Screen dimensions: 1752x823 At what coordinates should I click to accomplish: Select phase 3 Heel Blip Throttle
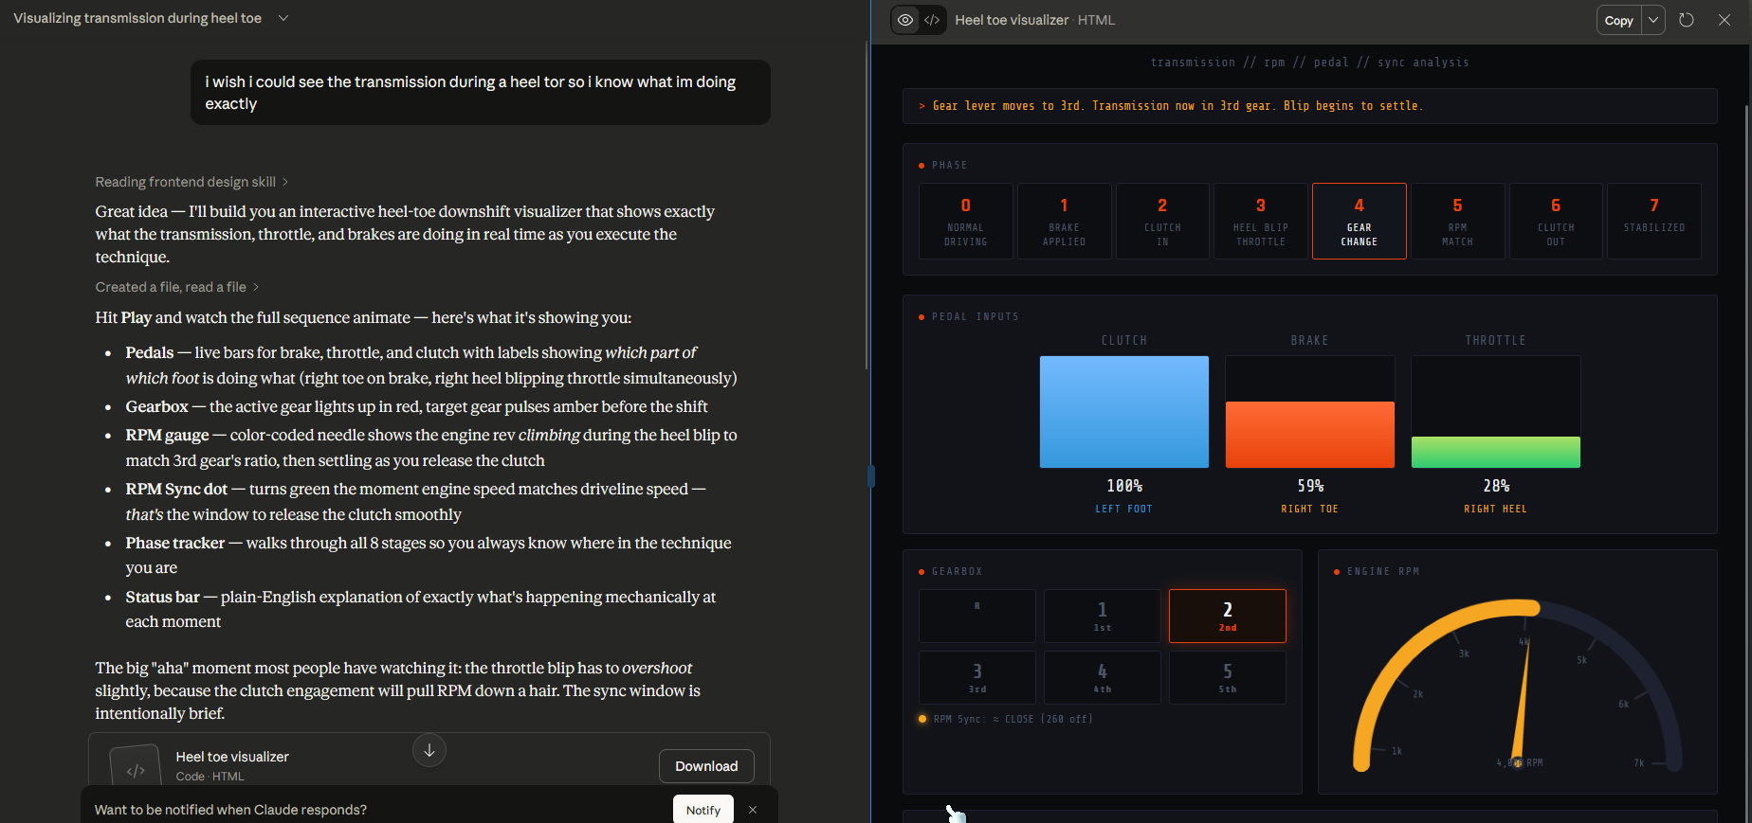1261,221
